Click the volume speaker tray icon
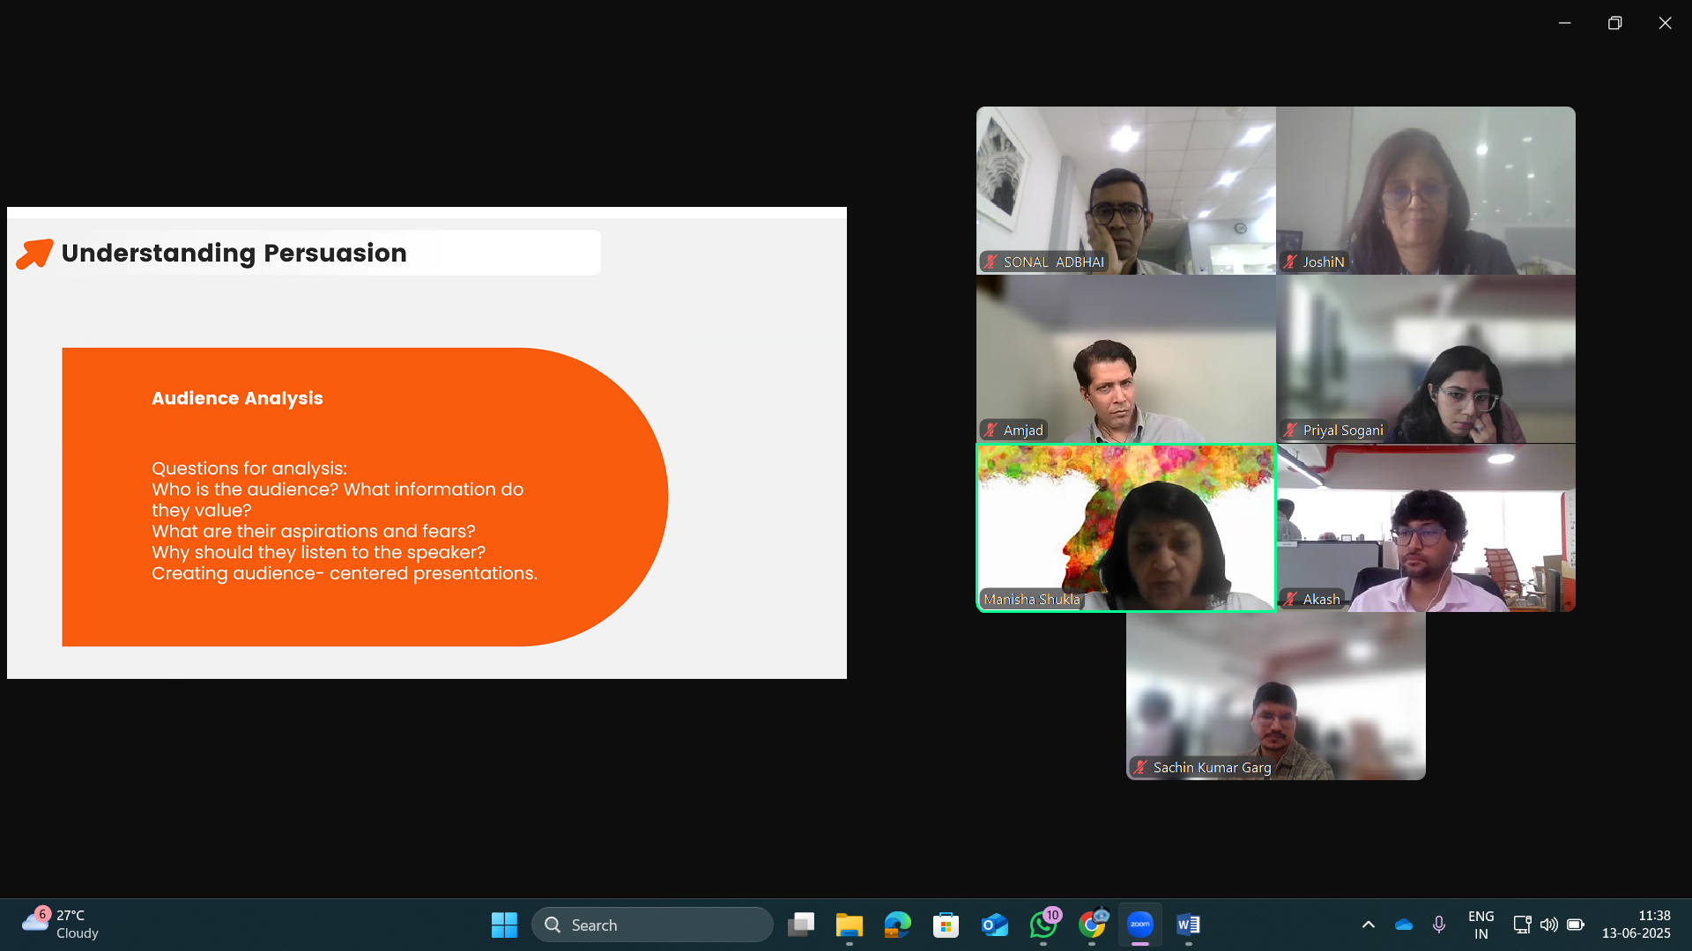 click(x=1548, y=925)
